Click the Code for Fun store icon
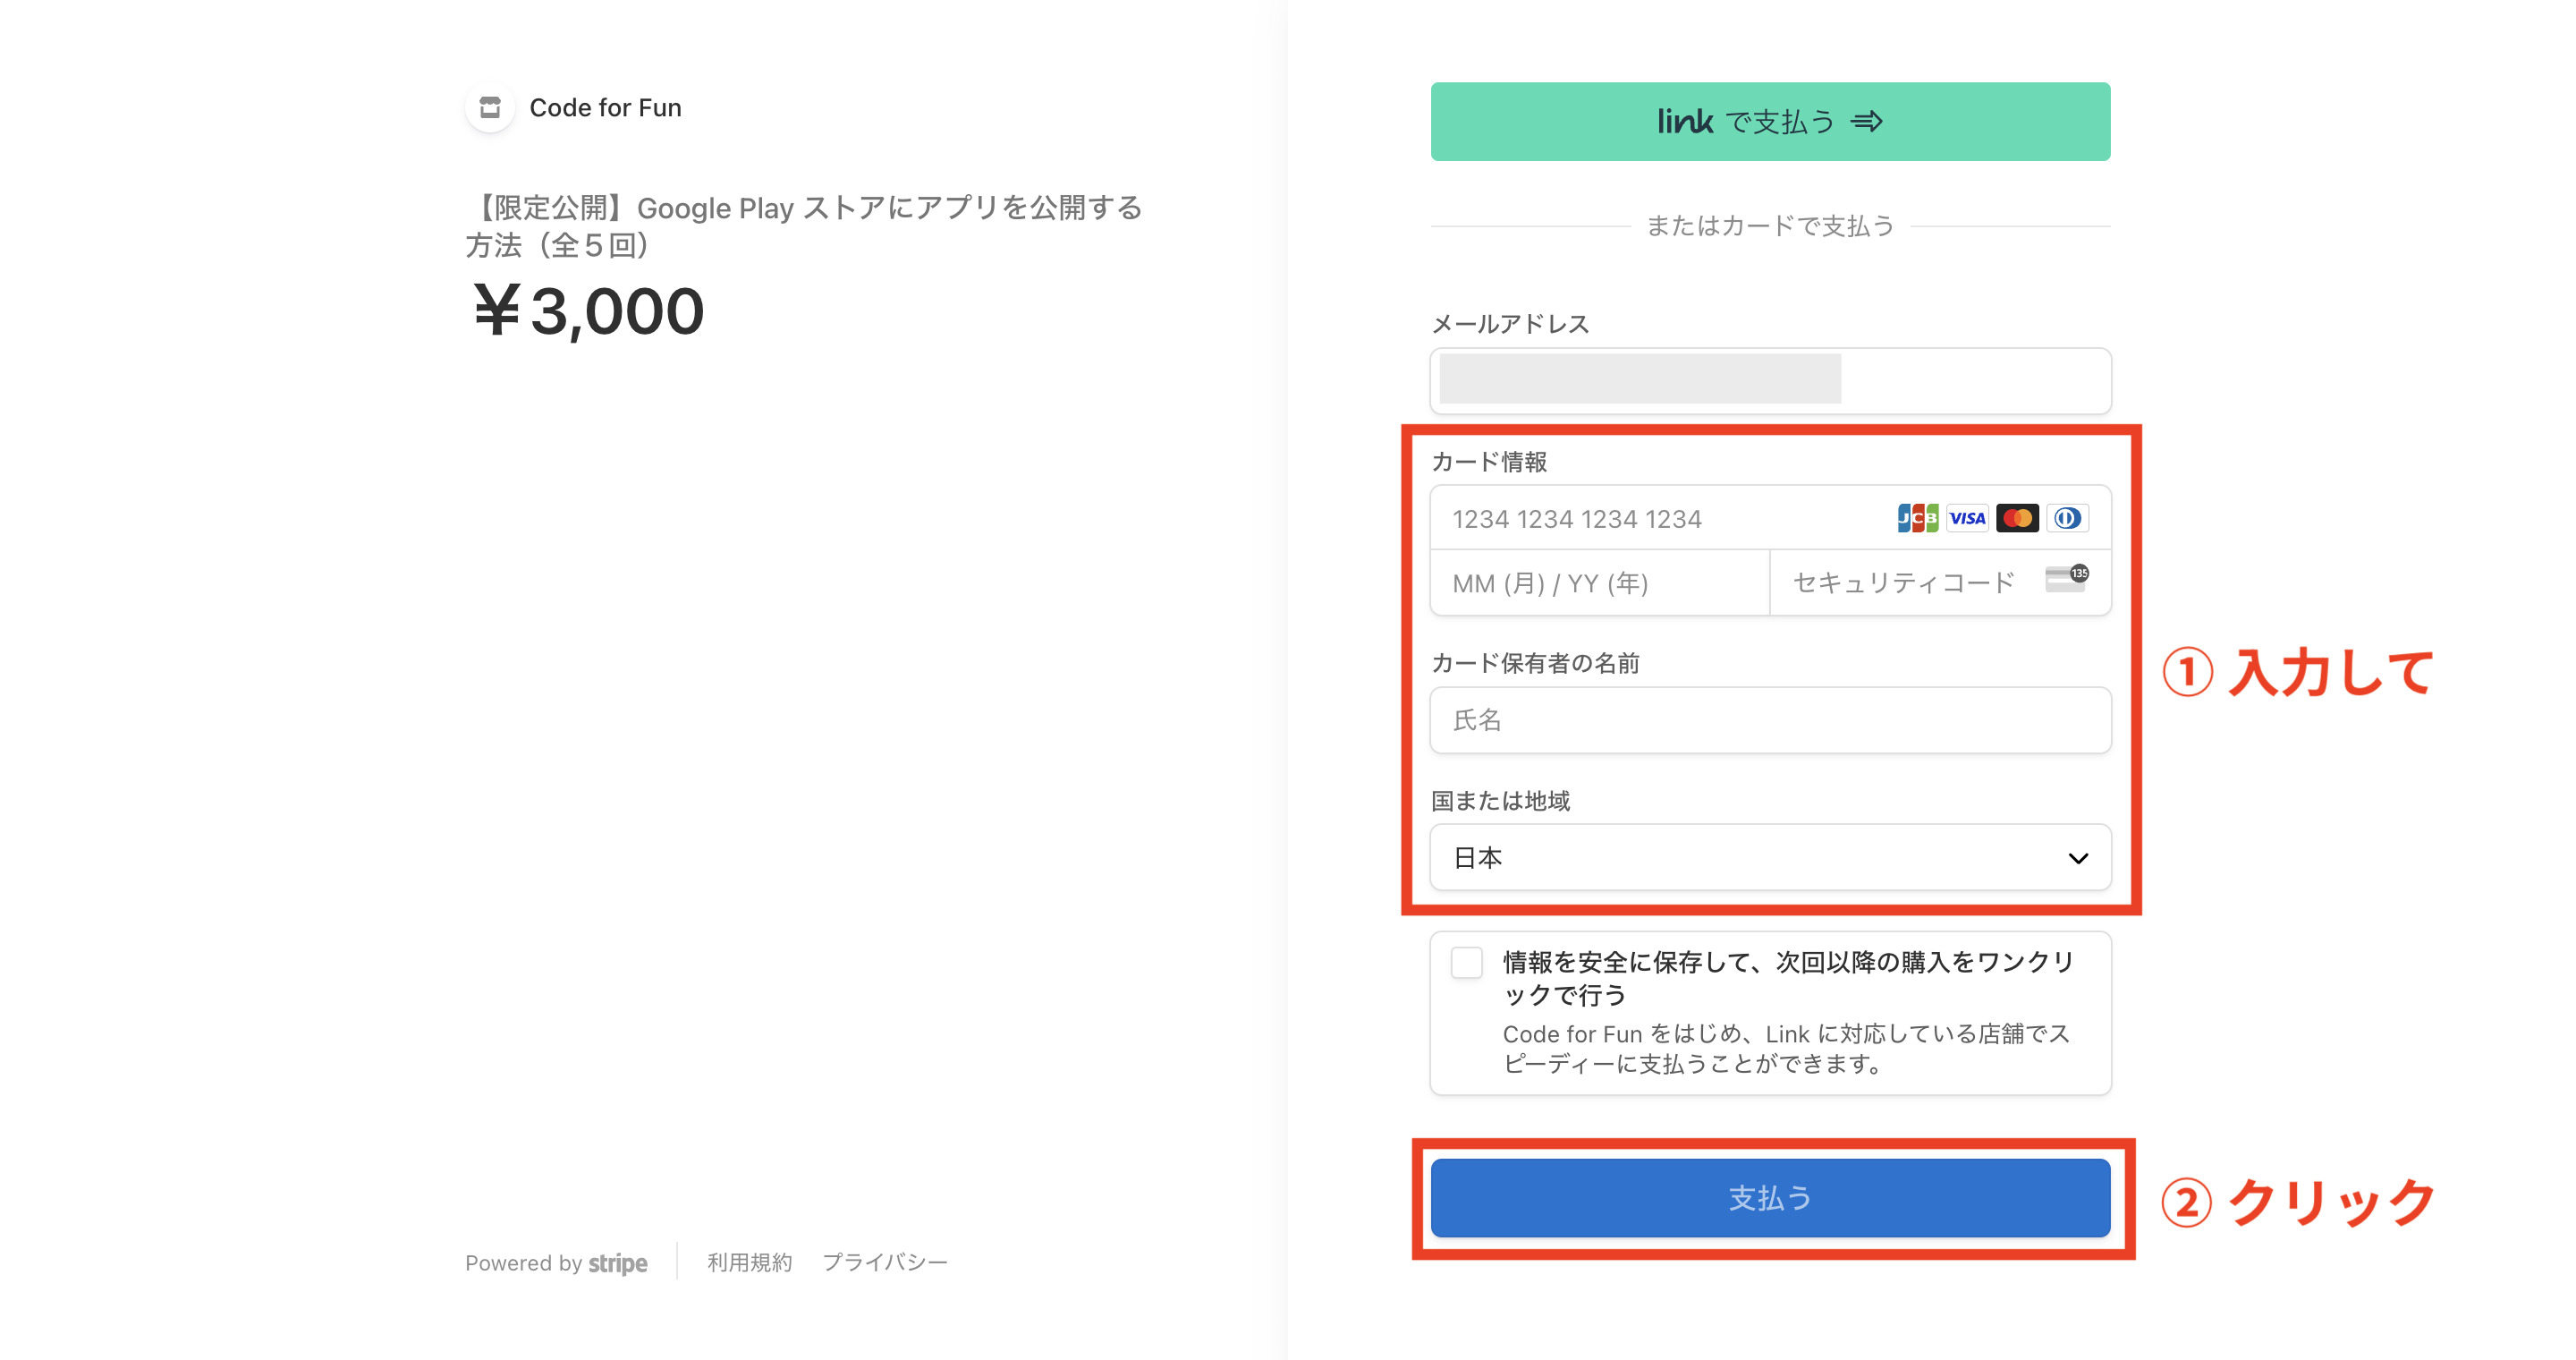 490,107
